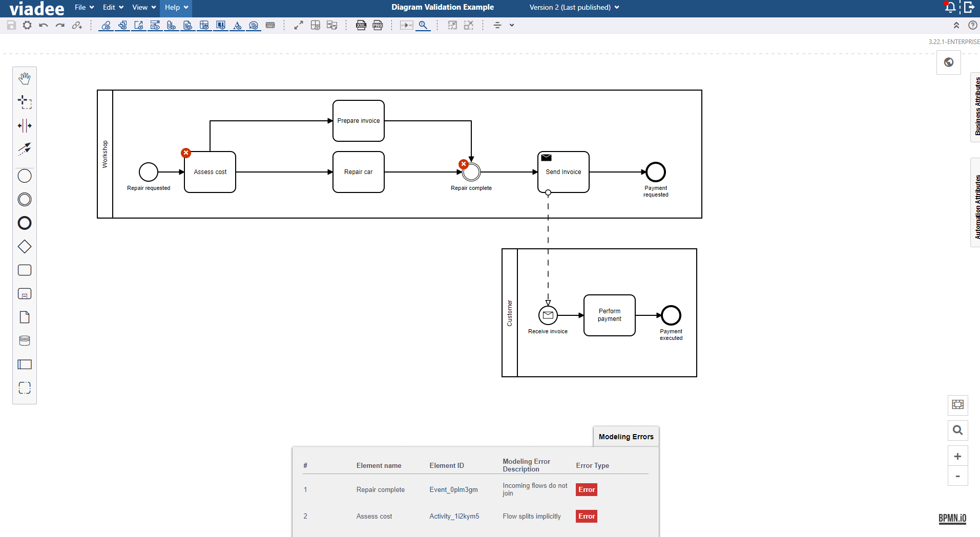Create a task from palette
980x537 pixels.
click(25, 270)
